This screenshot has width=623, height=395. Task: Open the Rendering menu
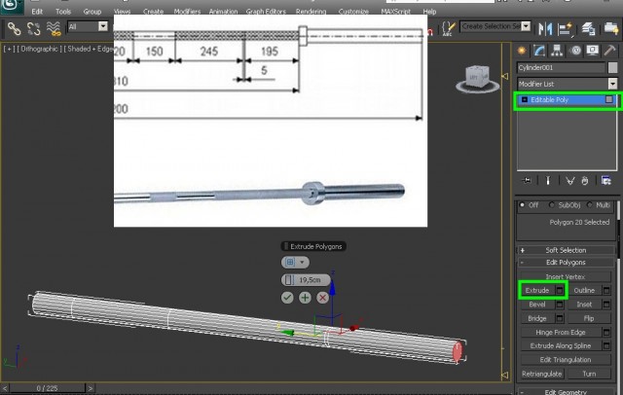tap(311, 12)
